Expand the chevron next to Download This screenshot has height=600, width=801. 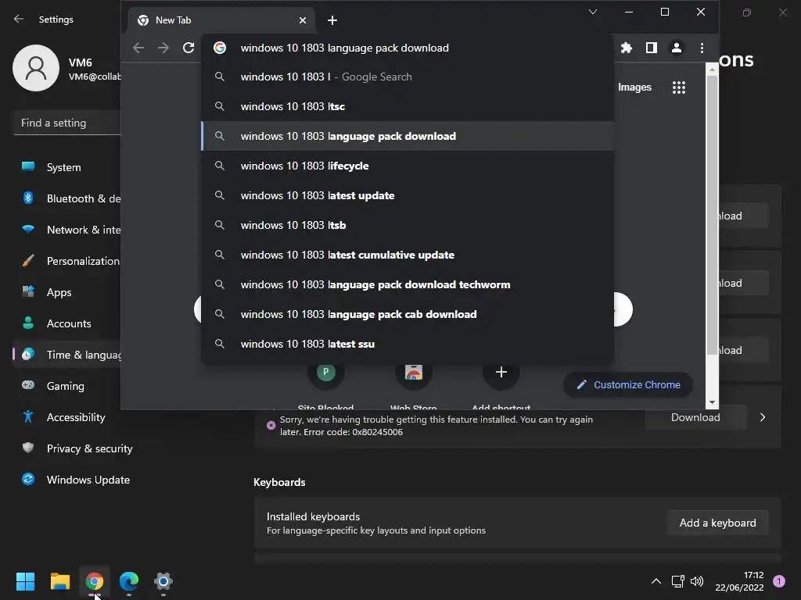pos(763,417)
